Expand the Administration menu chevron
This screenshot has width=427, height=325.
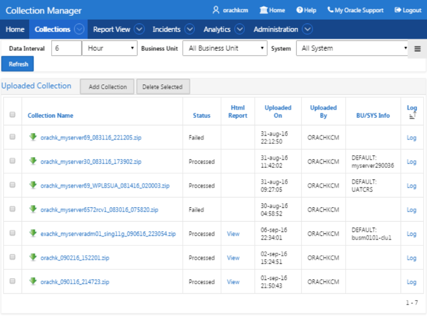pyautogui.click(x=307, y=29)
